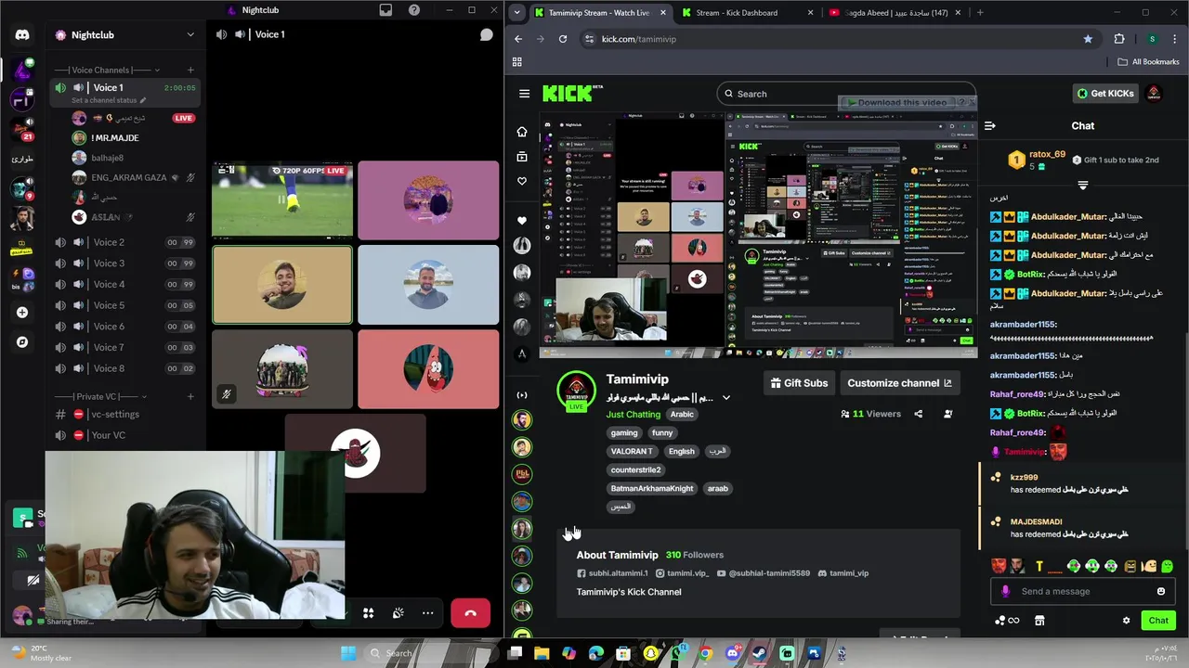The height and width of the screenshot is (668, 1189).
Task: Go back in Chrome
Action: click(x=518, y=39)
